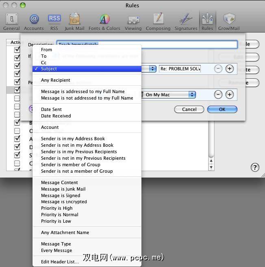Screen dimensions: 265x267
Task: Toggle the last checked Active checkbox in list
Action: point(17,155)
